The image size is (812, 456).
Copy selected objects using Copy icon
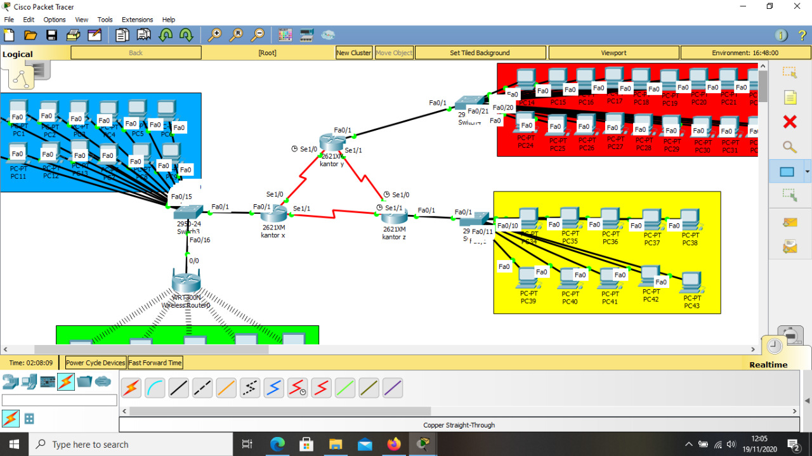tap(122, 35)
